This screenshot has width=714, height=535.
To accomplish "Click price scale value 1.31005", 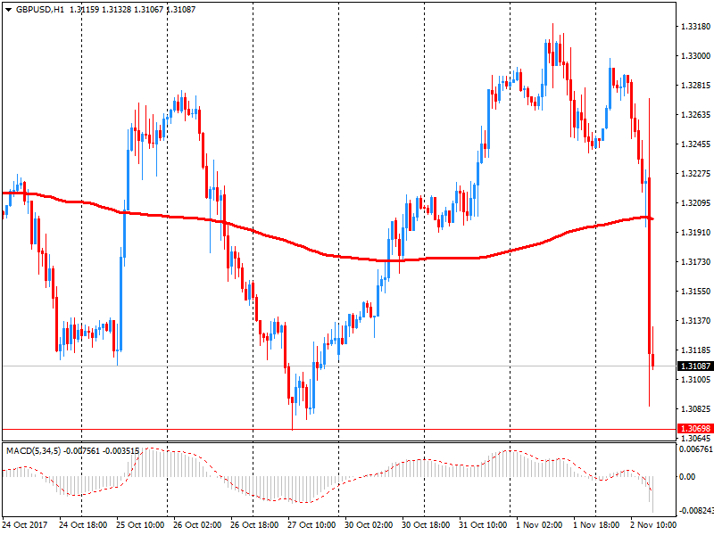I will pyautogui.click(x=695, y=380).
